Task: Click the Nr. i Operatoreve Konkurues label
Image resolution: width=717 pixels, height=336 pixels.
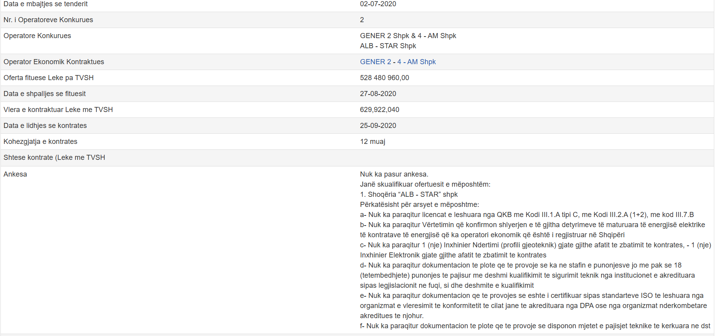Action: (x=48, y=20)
